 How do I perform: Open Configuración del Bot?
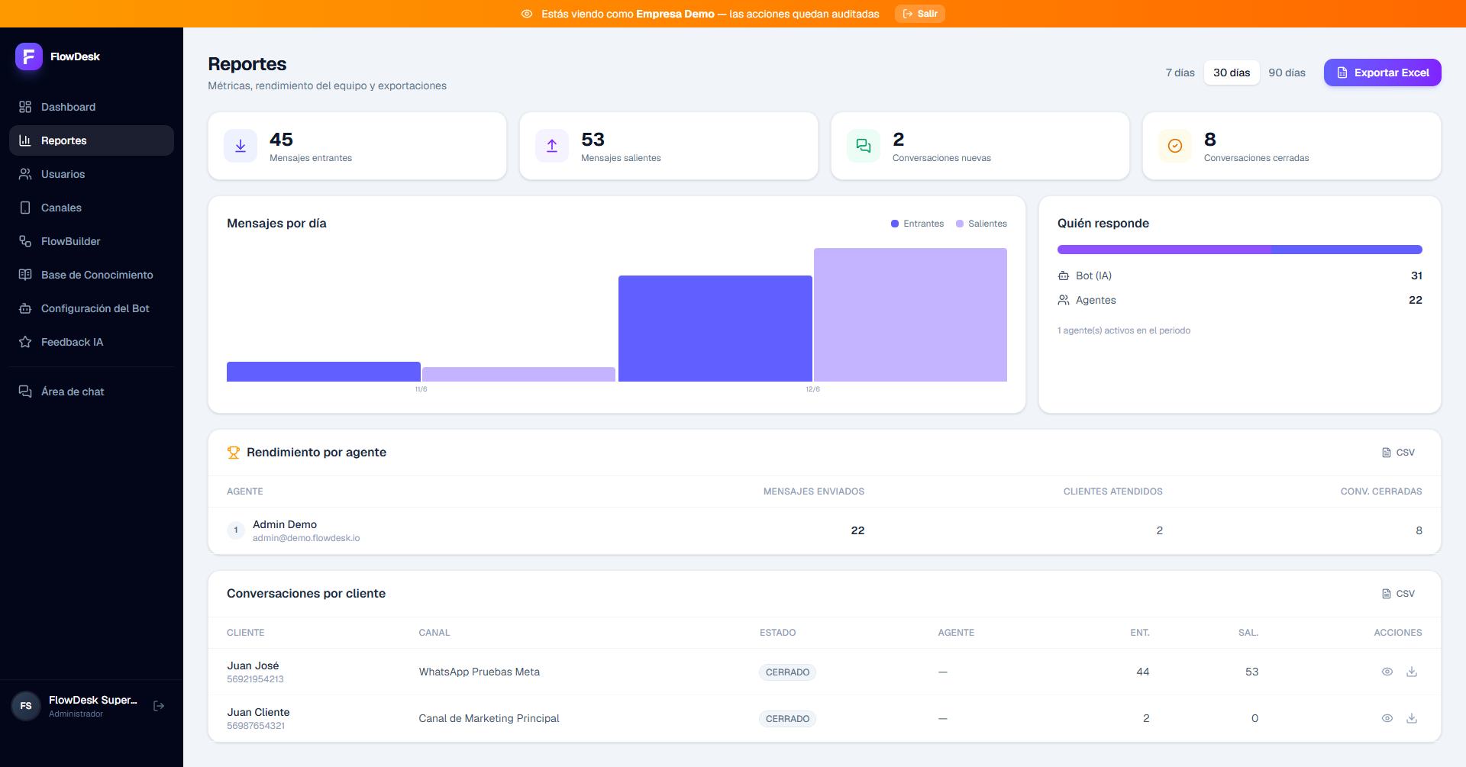tap(92, 308)
